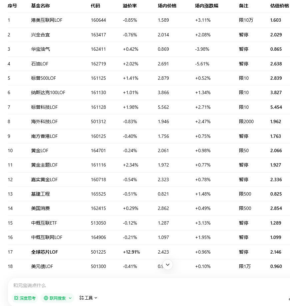This screenshot has height=306, width=290.
Task: Click the 标普500LOF fund name
Action: [43, 78]
